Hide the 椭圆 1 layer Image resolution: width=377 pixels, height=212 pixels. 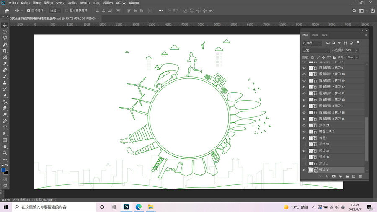tap(304, 138)
